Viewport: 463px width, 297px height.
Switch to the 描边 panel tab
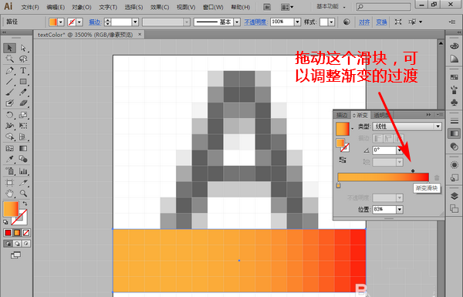click(342, 115)
